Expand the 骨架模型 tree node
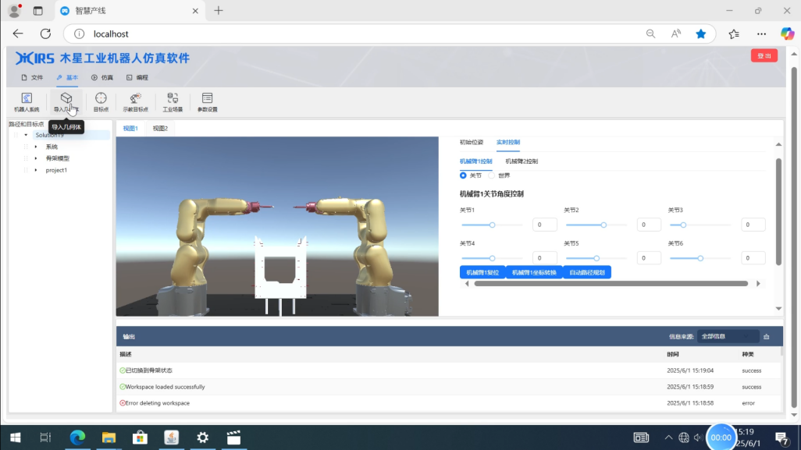The image size is (801, 450). (x=36, y=158)
